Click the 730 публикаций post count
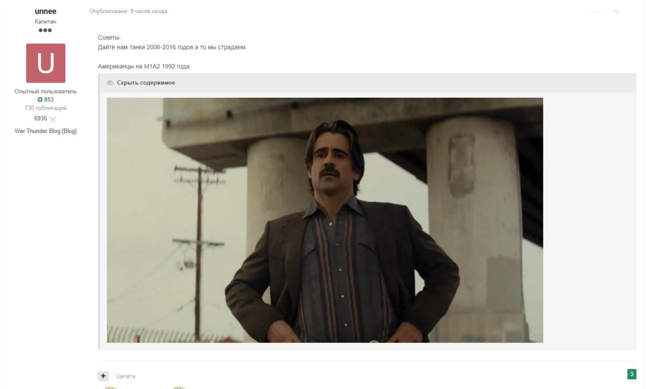This screenshot has height=389, width=647. tap(45, 108)
